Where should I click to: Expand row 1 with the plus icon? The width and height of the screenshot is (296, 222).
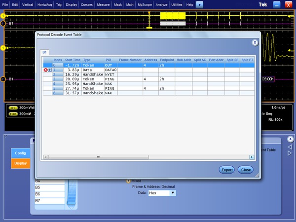tap(50, 70)
